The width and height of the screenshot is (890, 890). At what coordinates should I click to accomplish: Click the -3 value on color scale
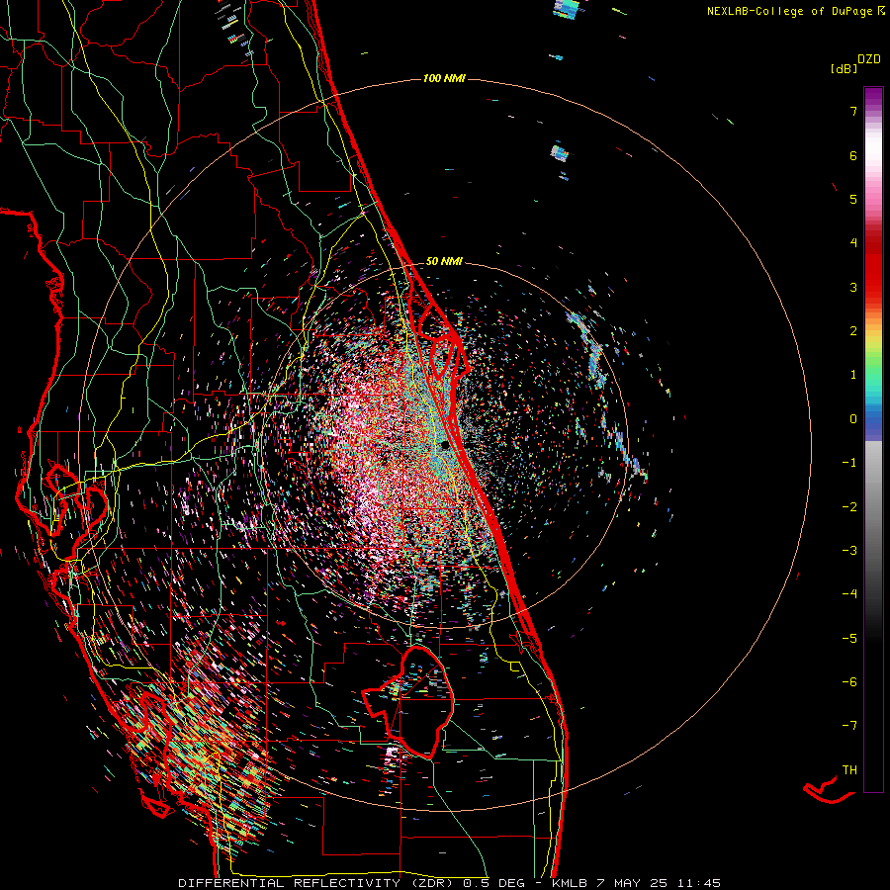849,551
